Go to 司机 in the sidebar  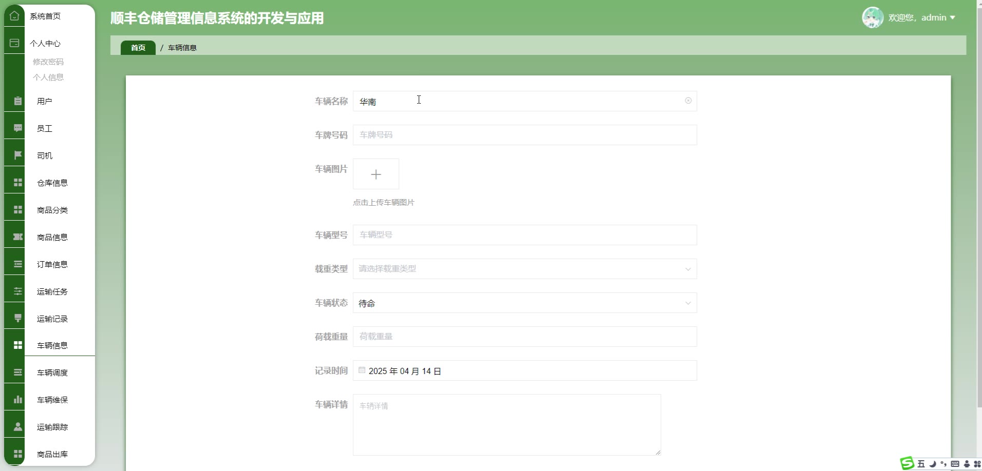[x=45, y=155]
